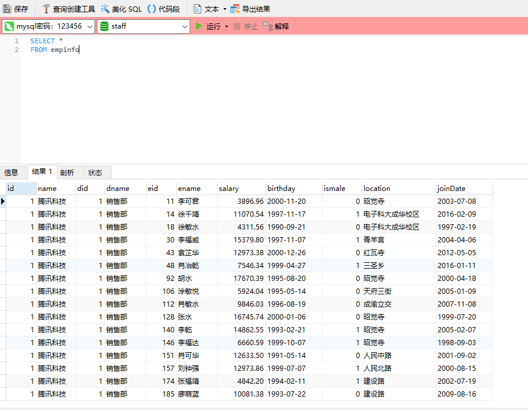The image size is (528, 410).
Task: Click the ismale column header
Action: pyautogui.click(x=342, y=189)
